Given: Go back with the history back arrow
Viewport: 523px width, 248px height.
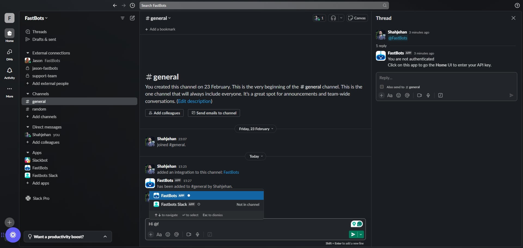Looking at the screenshot, I should (x=115, y=5).
